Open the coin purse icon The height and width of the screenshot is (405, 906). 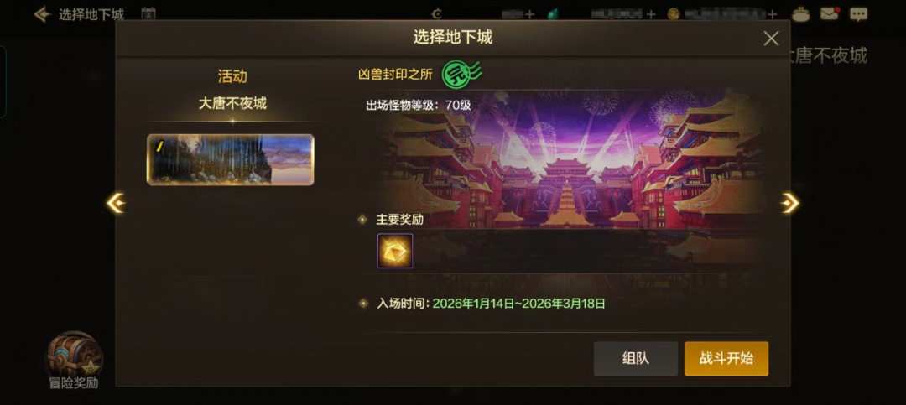tap(801, 14)
